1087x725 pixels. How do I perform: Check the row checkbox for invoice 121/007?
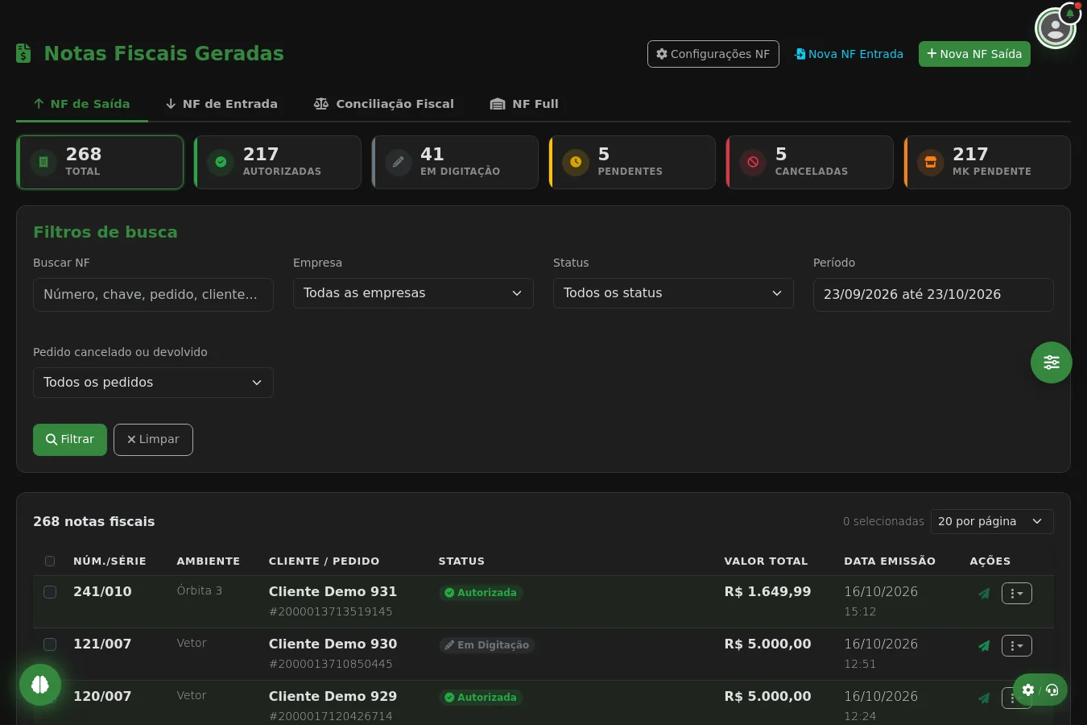[x=50, y=644]
